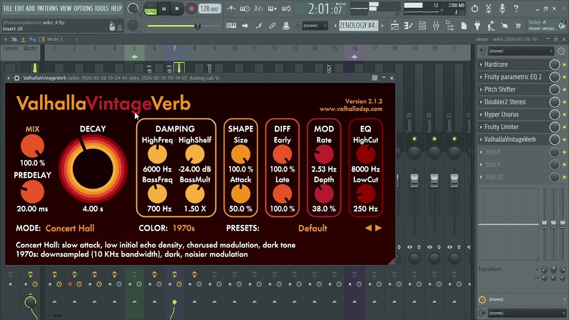Screen dimensions: 569x320
Task: Click the tempo tapper icon
Action: click(491, 26)
